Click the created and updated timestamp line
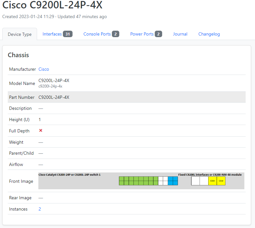 click(54, 16)
